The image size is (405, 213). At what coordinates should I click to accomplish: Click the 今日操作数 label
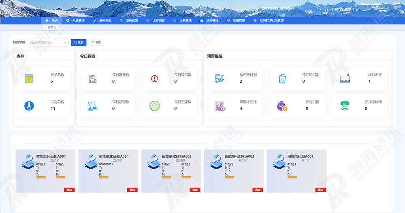tap(121, 75)
